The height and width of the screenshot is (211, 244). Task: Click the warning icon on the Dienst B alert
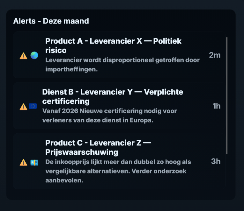click(23, 106)
